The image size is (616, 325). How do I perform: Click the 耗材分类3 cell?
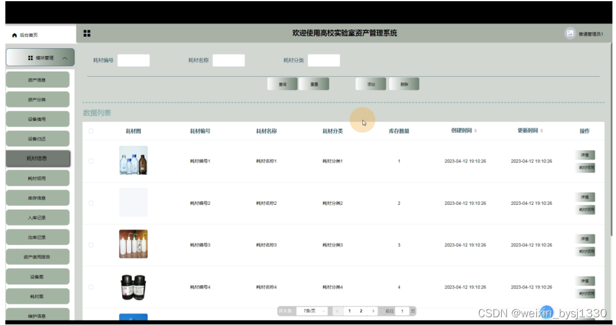pos(333,245)
